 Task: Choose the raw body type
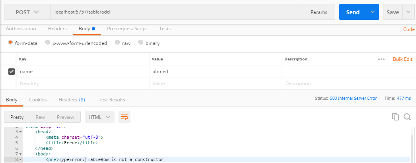coord(117,43)
